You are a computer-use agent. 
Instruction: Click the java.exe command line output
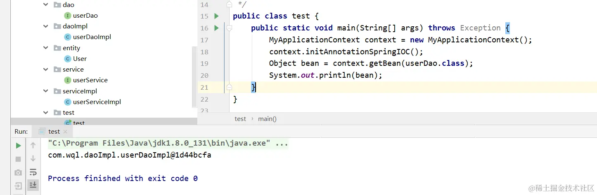(x=168, y=143)
